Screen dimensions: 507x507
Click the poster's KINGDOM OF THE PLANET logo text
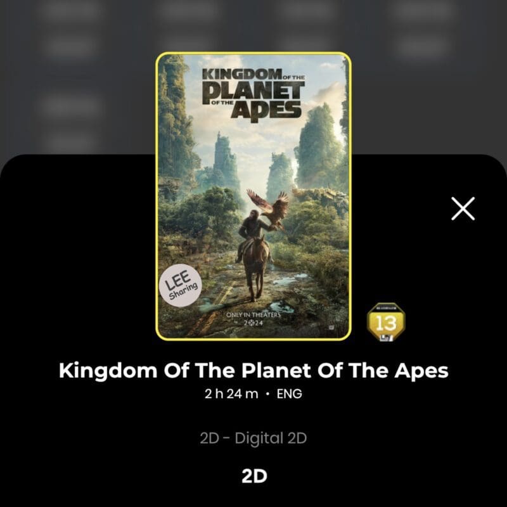(253, 96)
